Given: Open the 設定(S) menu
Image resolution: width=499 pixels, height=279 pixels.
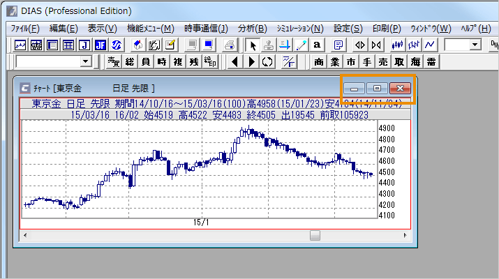Looking at the screenshot, I should coord(348,28).
